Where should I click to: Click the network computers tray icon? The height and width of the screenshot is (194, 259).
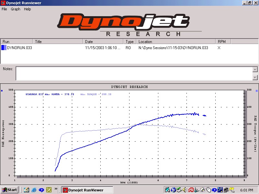[x=226, y=190]
